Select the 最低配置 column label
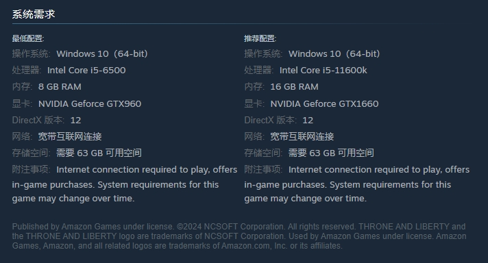 (x=28, y=38)
